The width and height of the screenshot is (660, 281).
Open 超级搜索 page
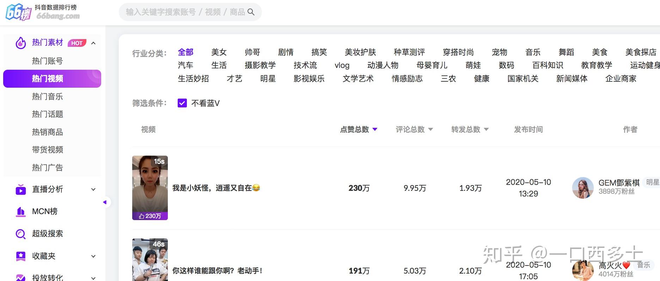(48, 234)
